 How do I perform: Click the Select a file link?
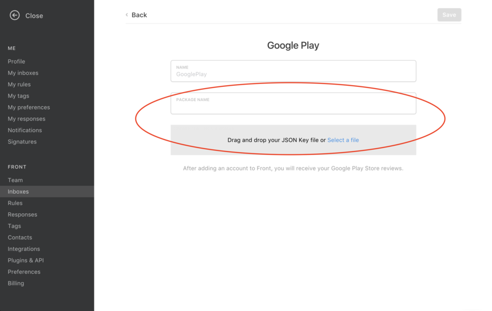tap(343, 140)
